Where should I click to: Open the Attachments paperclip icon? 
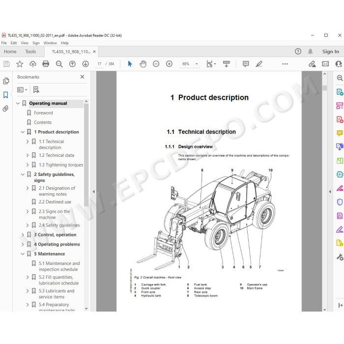(6, 109)
